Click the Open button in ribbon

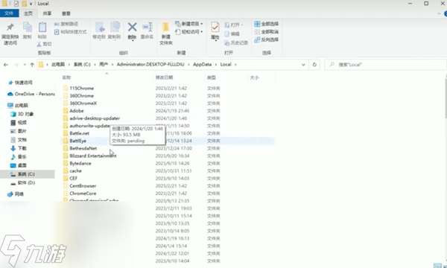point(234,25)
